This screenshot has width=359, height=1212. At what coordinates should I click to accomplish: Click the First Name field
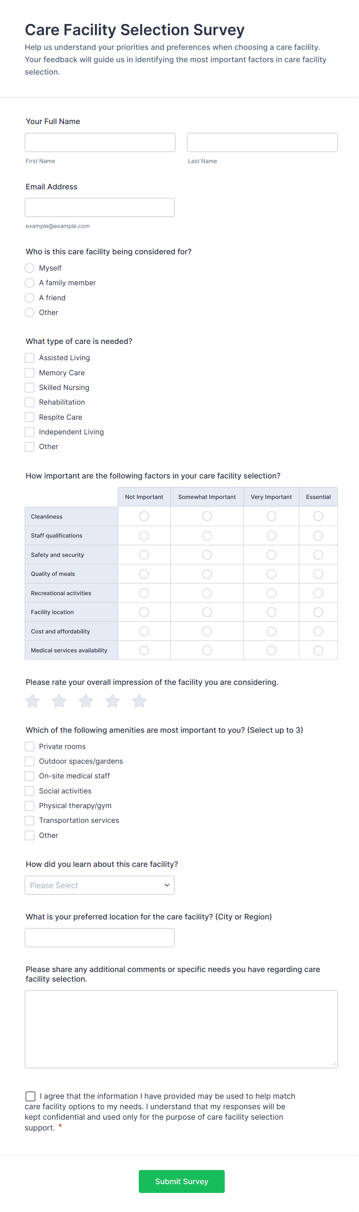100,142
